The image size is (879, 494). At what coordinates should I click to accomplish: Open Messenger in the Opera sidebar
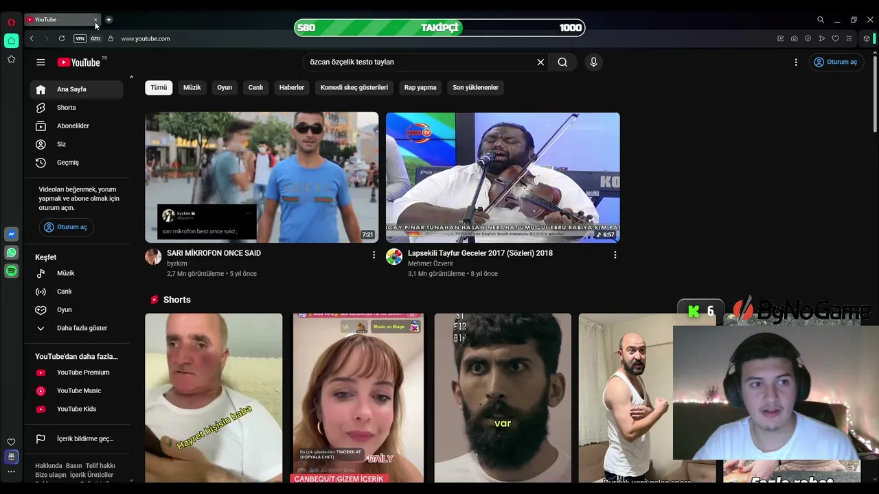pyautogui.click(x=11, y=235)
